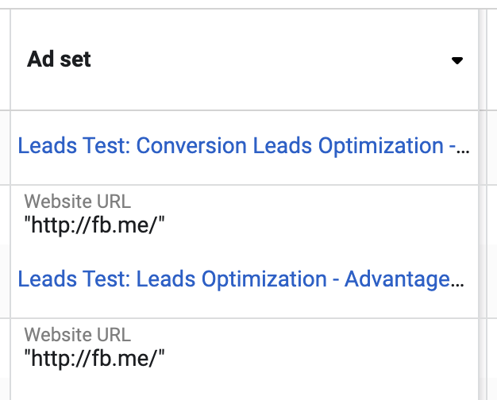
Task: Click the word "Advantage" in second ad set link
Action: pyautogui.click(x=397, y=279)
